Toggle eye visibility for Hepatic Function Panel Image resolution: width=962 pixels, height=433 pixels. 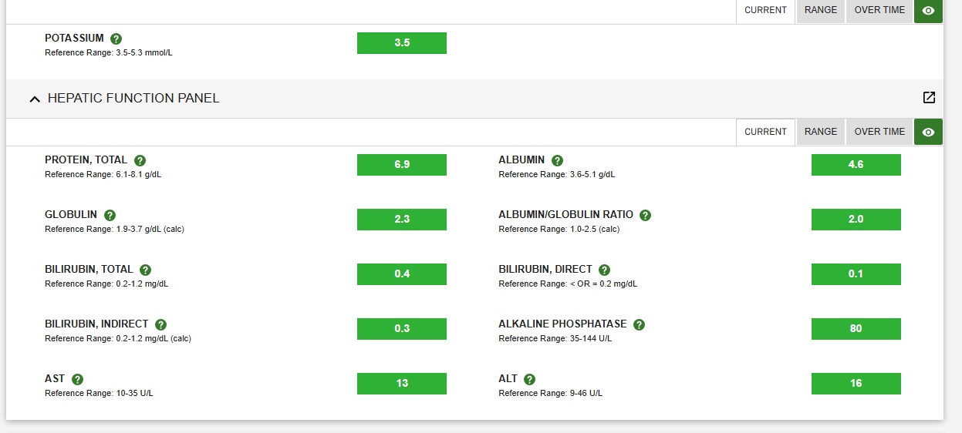(x=928, y=132)
